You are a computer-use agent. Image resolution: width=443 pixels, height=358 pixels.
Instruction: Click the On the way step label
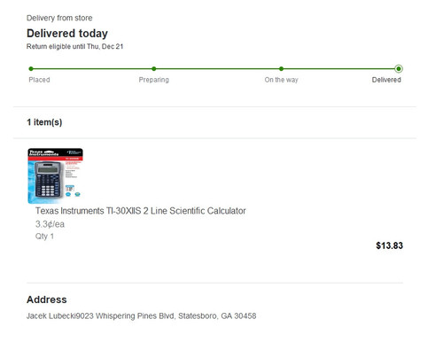pyautogui.click(x=281, y=80)
